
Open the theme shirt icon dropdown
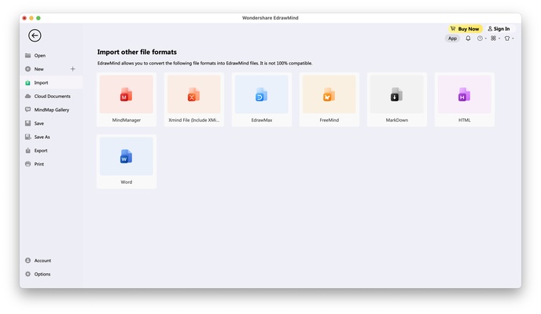(x=509, y=38)
